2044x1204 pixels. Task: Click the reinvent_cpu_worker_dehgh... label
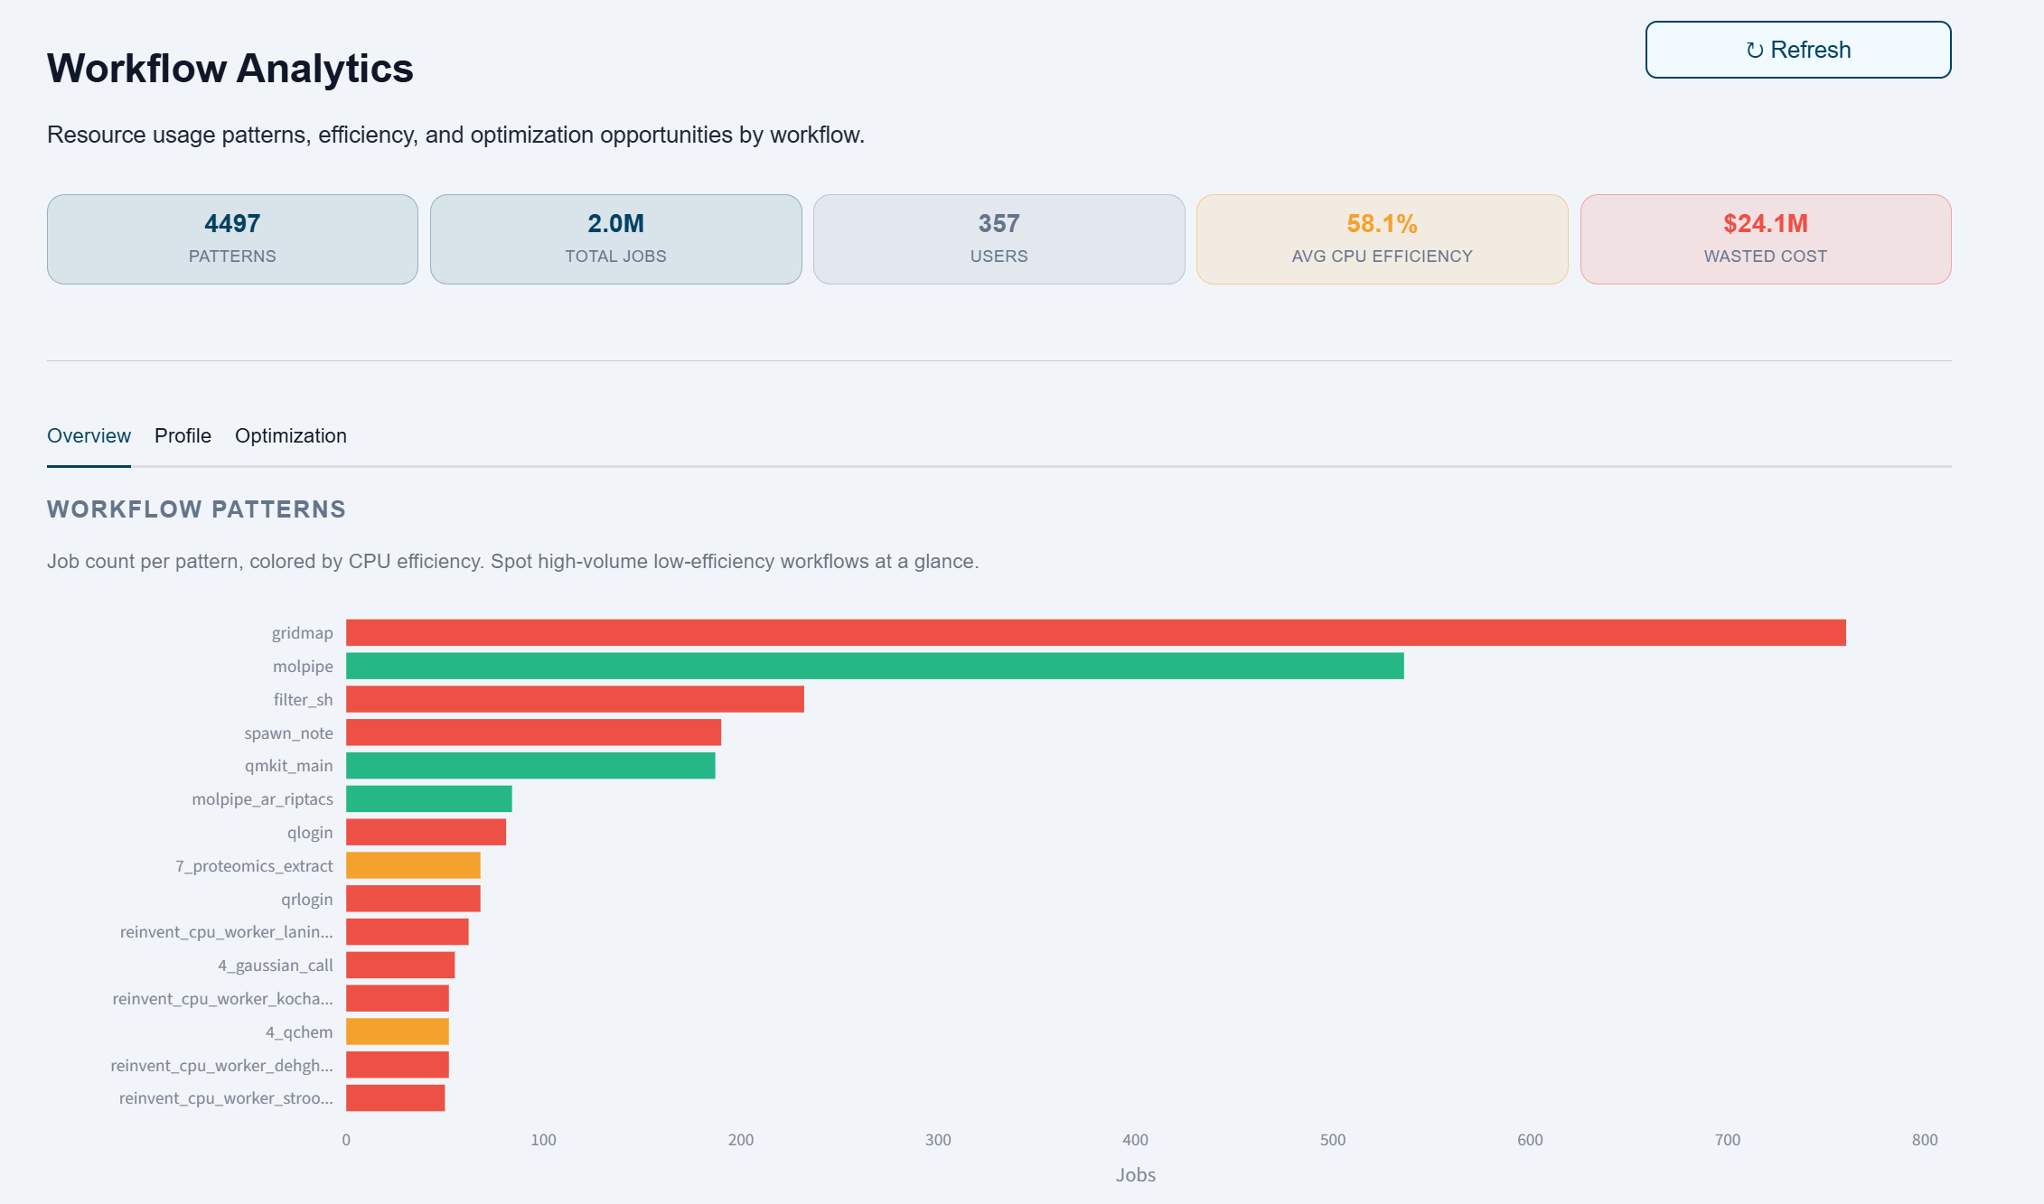pyautogui.click(x=221, y=1066)
